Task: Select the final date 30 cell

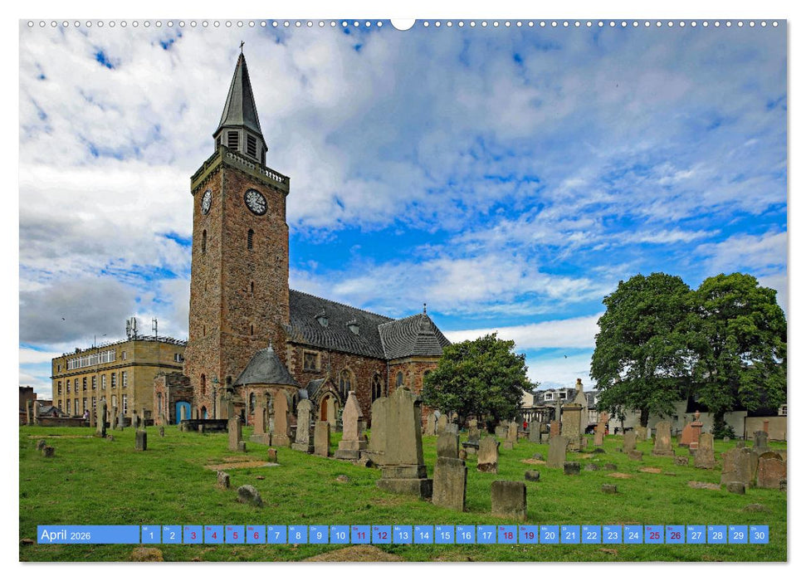Action: (x=758, y=535)
